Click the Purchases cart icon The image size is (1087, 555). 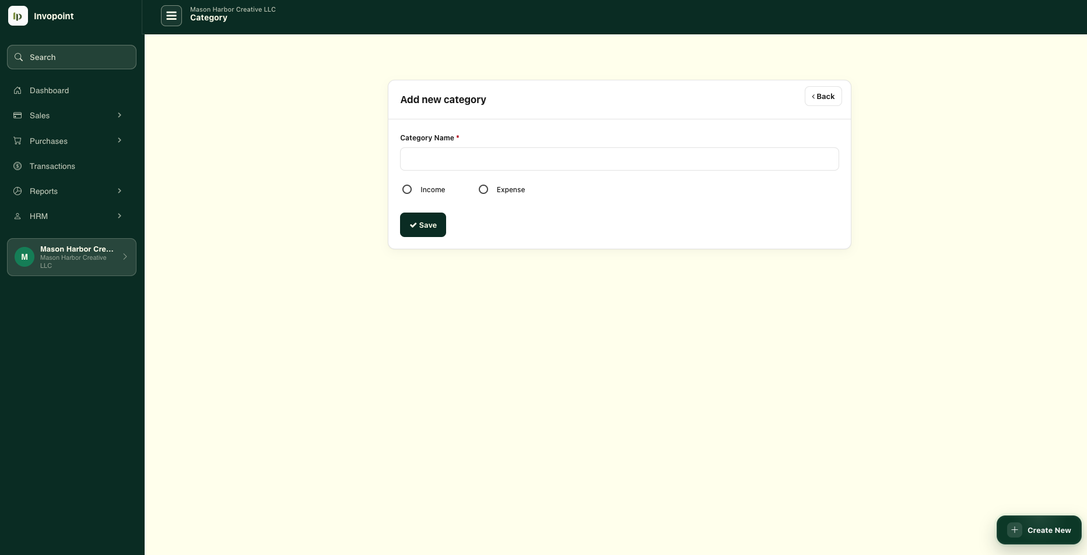[x=17, y=141]
